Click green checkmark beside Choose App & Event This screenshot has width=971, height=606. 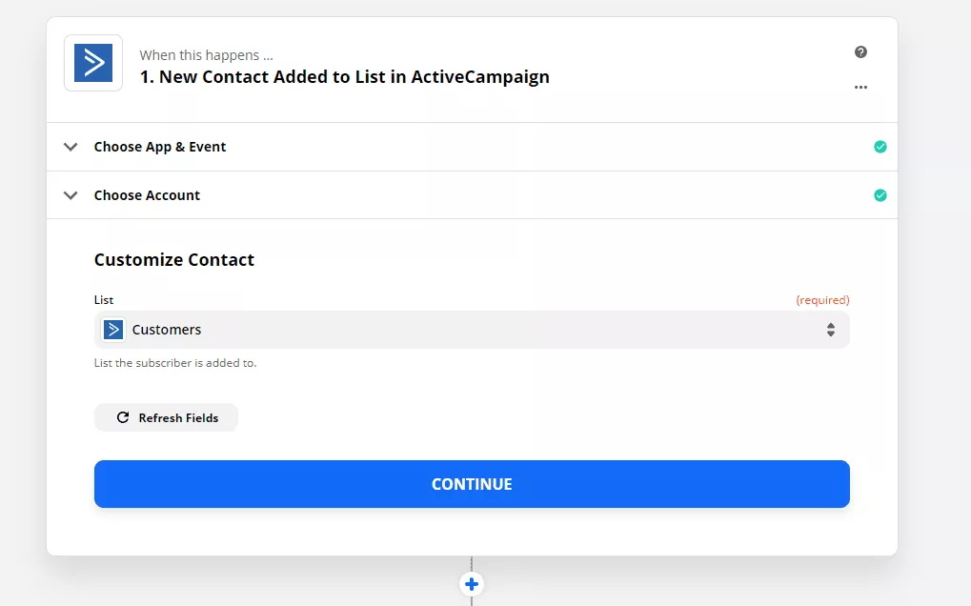point(880,147)
